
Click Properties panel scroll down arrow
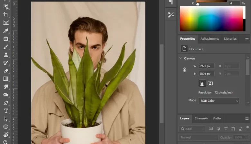click(x=248, y=103)
